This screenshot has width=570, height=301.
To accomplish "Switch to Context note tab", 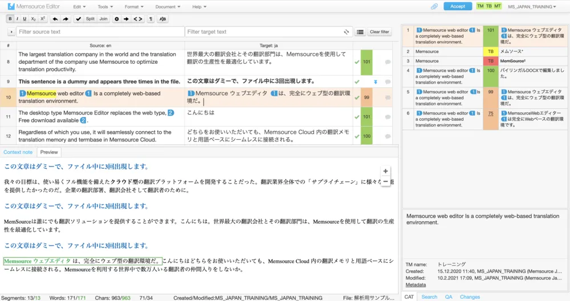I will point(18,152).
